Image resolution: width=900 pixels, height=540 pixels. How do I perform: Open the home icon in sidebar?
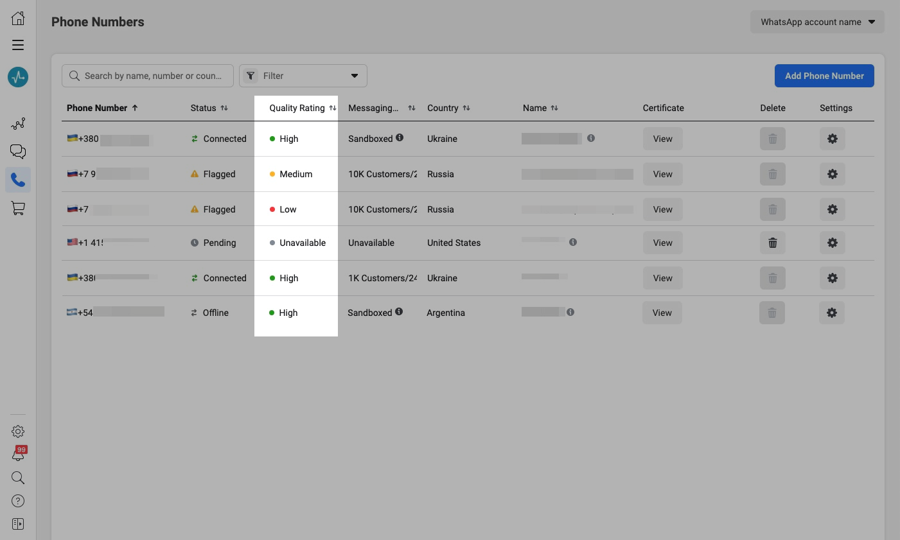pyautogui.click(x=18, y=18)
